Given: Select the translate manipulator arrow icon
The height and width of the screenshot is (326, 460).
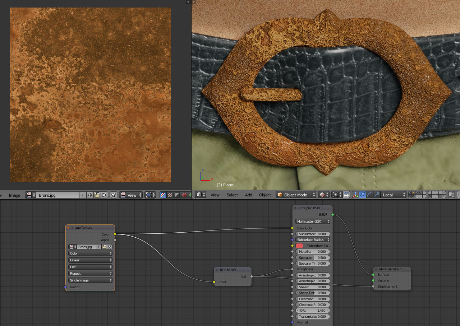Looking at the screenshot, I should click(x=362, y=195).
